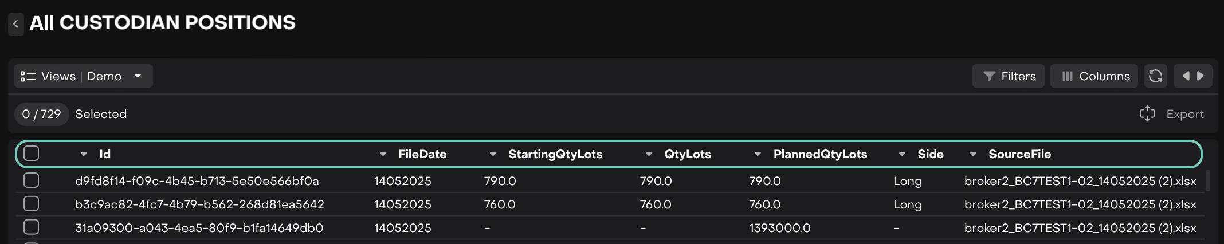This screenshot has width=1224, height=244.
Task: Click the Views list icon
Action: [28, 76]
